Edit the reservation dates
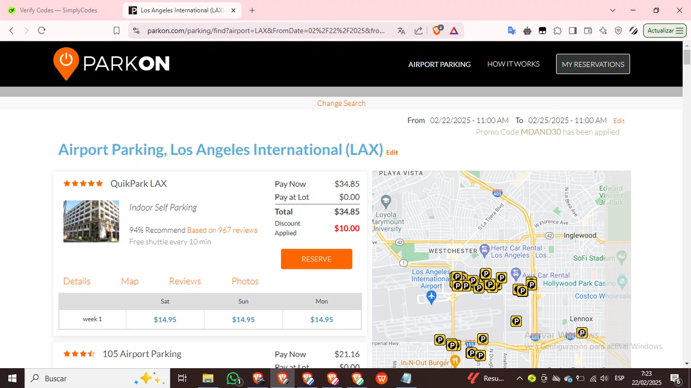This screenshot has width=691, height=388. tap(619, 121)
